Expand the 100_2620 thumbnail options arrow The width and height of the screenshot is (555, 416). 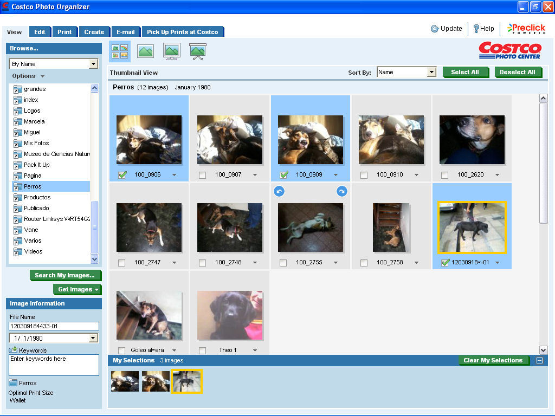pyautogui.click(x=497, y=174)
